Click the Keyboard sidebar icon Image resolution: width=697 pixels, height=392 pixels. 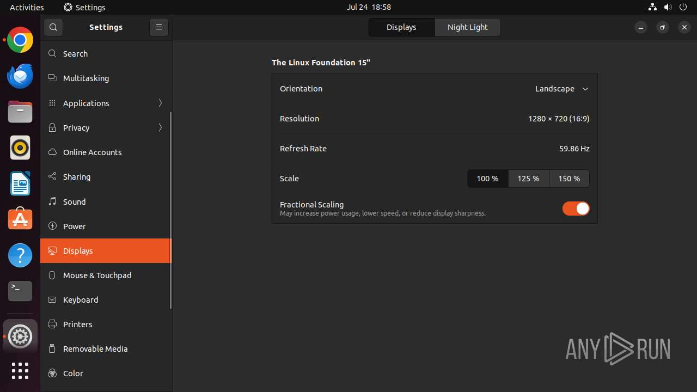pos(52,299)
